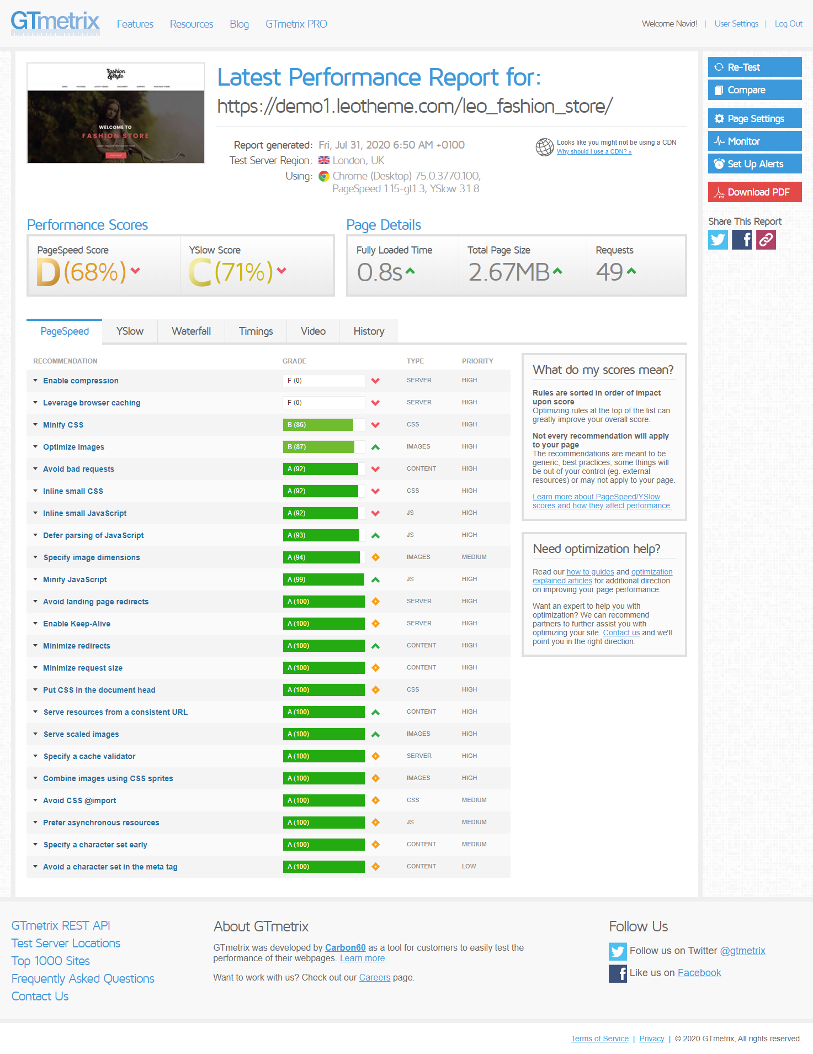
Task: Click the Total Page Size up arrow indicator
Action: pos(557,271)
